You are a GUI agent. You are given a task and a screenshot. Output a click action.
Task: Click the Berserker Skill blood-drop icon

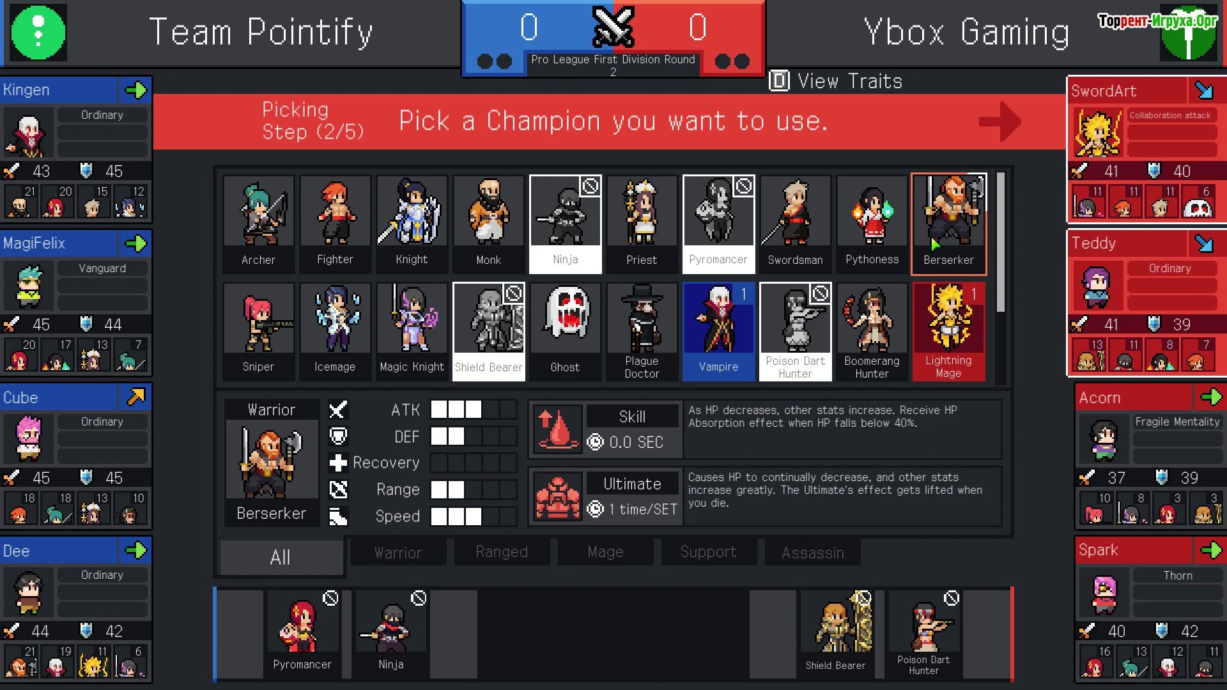[557, 429]
